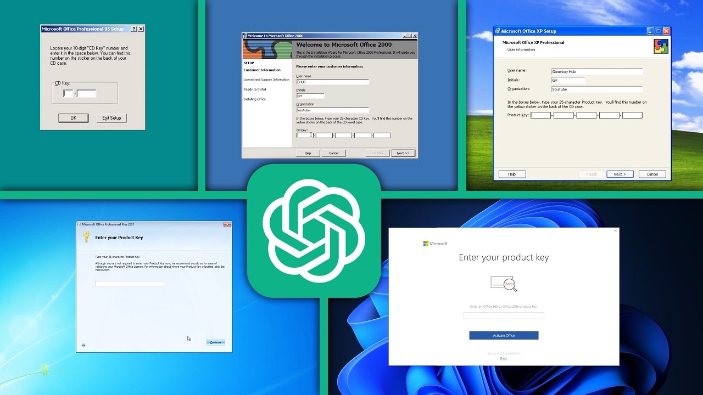Click the Enter your product key heading in 365
Image resolution: width=703 pixels, height=395 pixels.
tap(504, 257)
